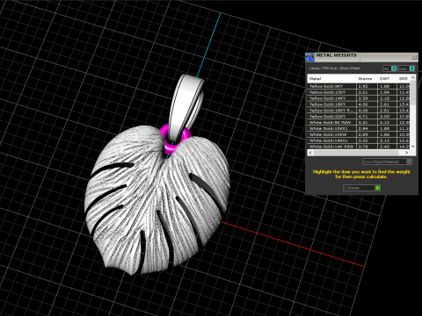Click the horizontal scroll-right arrow
This screenshot has height=316, width=422.
(407, 153)
